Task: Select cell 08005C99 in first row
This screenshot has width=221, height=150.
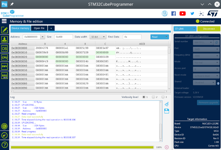Action: point(85,48)
